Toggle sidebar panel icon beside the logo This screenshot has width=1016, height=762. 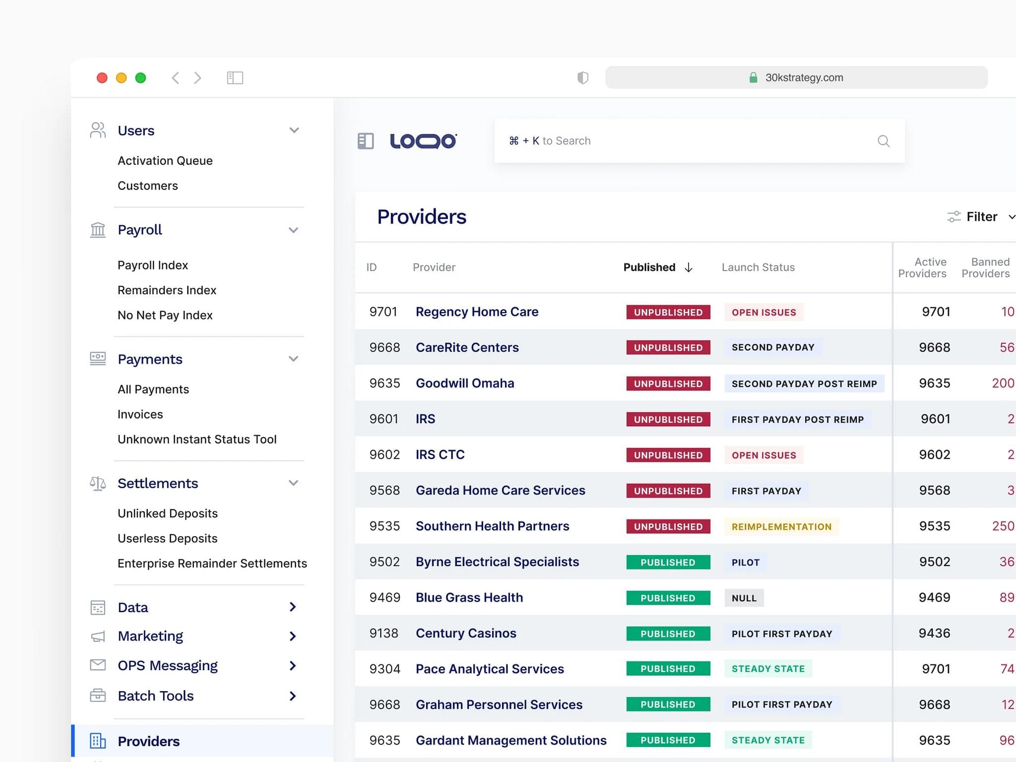(x=366, y=141)
